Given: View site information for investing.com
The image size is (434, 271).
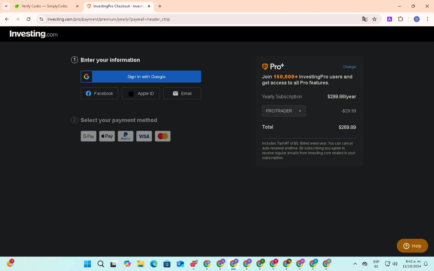Looking at the screenshot, I should pos(41,19).
